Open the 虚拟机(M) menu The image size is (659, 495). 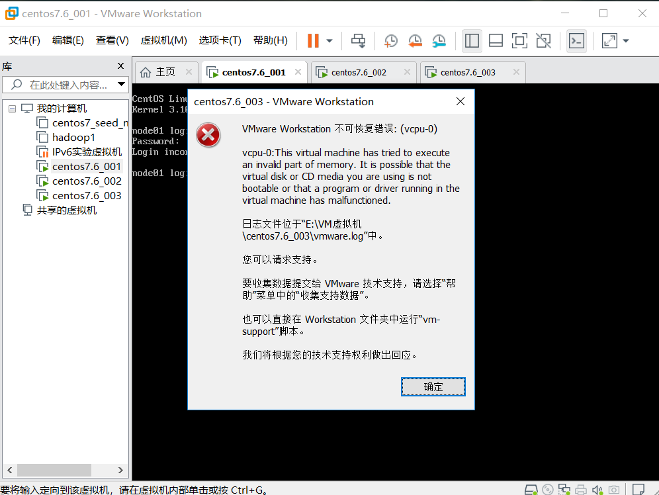tap(164, 40)
